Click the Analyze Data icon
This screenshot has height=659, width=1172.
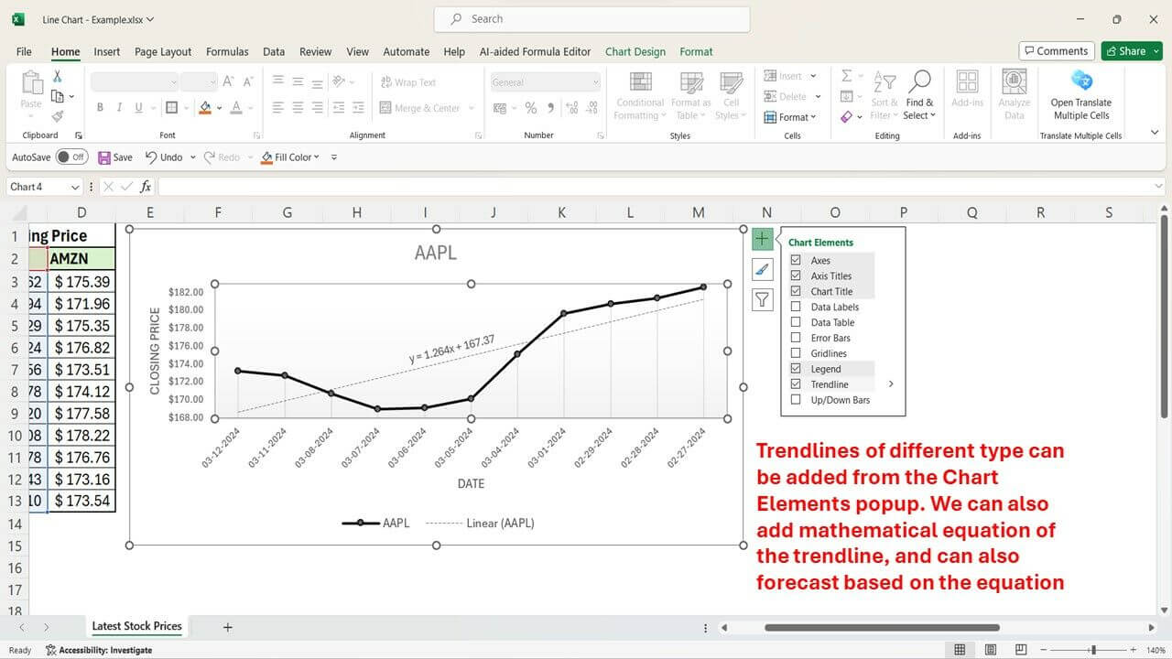coord(1014,81)
